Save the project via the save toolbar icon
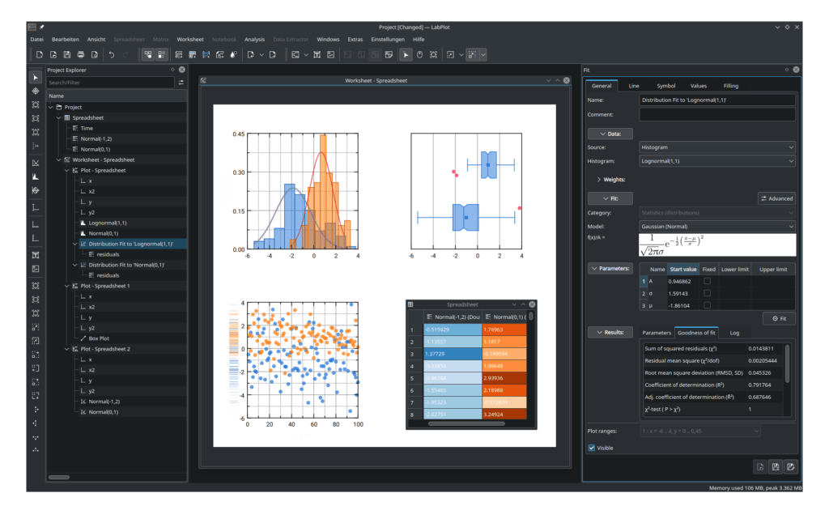Image resolution: width=829 pixels, height=523 pixels. click(x=67, y=54)
